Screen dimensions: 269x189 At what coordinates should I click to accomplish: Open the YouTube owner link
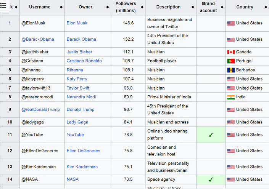[x=75, y=135]
